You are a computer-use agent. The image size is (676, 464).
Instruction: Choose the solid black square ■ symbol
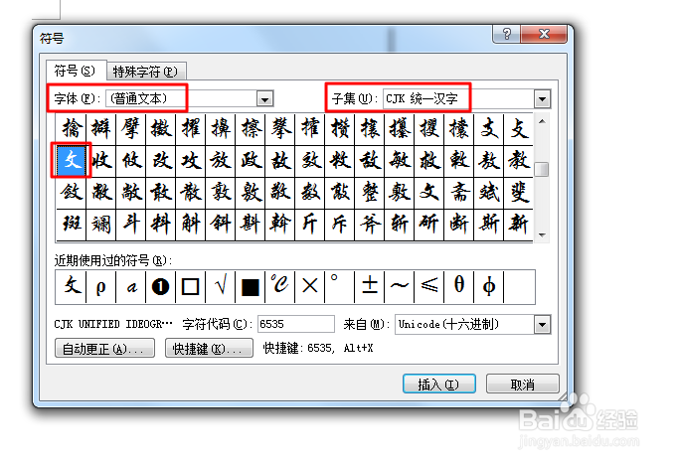(251, 287)
